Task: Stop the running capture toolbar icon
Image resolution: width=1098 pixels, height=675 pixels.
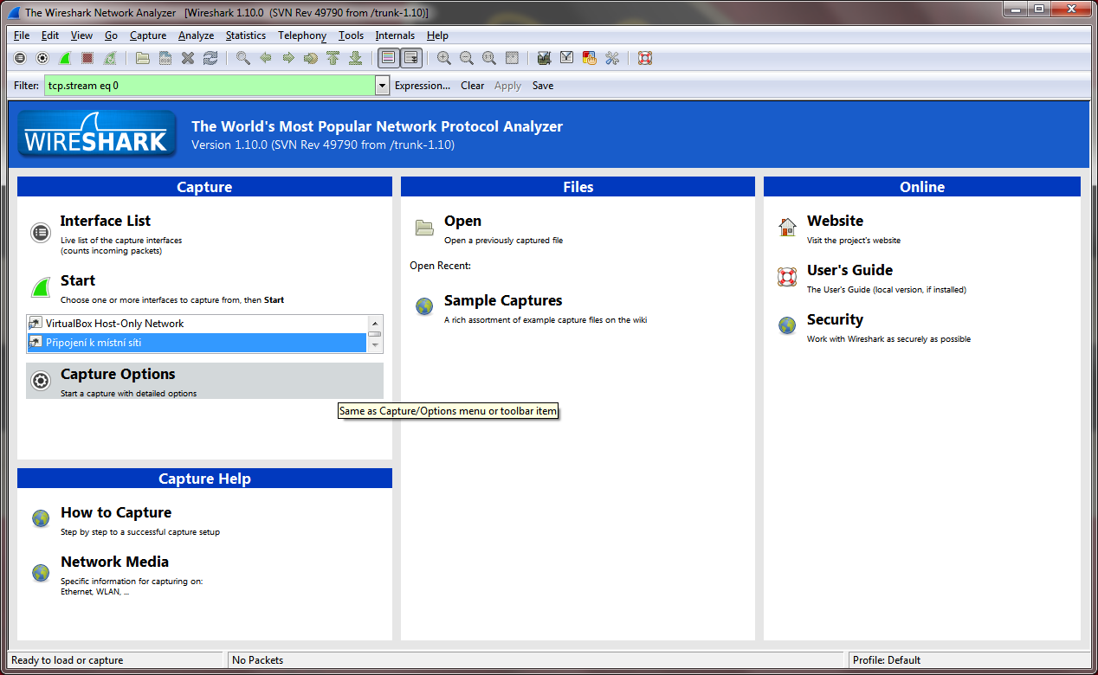Action: coord(87,58)
